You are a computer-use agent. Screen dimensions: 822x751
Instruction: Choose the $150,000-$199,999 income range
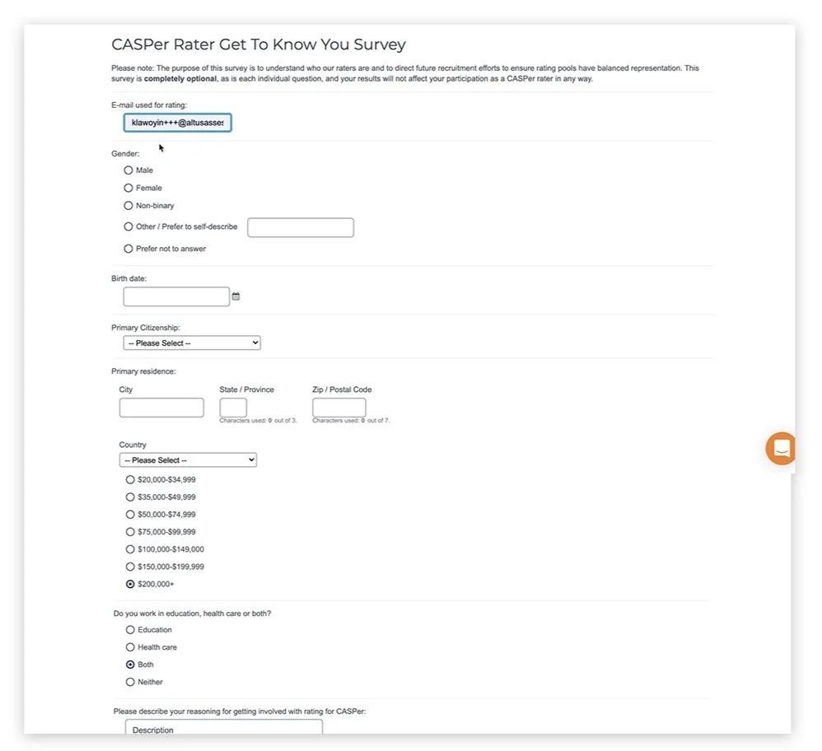click(x=130, y=567)
